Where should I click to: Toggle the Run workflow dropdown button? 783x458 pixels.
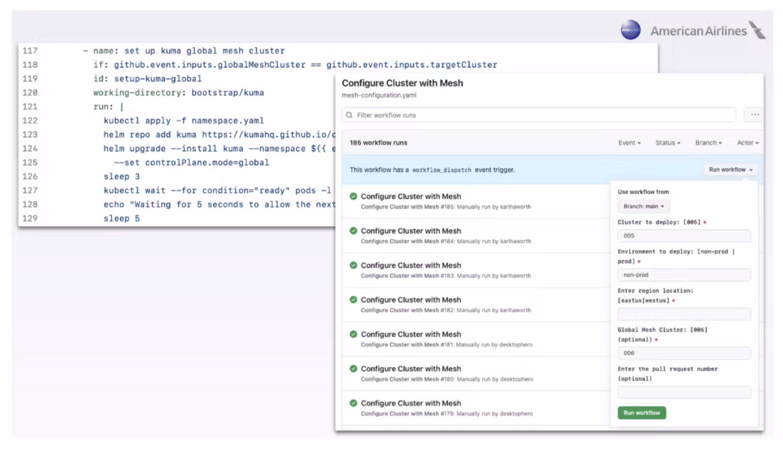click(731, 170)
